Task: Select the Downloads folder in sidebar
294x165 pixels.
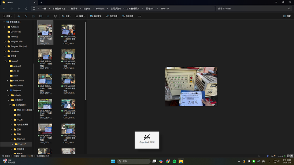Action: pyautogui.click(x=16, y=32)
